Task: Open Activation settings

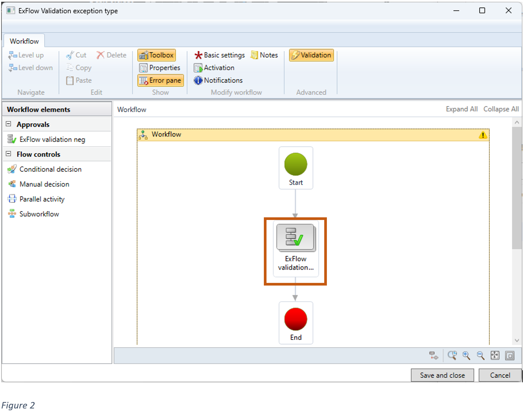Action: pyautogui.click(x=214, y=68)
